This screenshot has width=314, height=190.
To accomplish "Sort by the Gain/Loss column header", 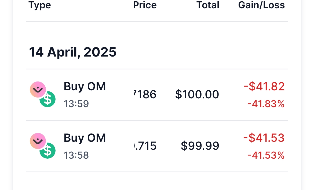I will click(x=261, y=5).
